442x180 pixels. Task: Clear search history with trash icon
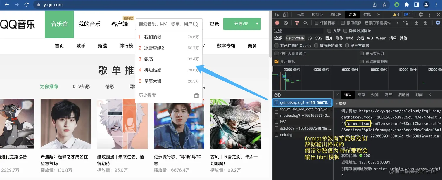(196, 95)
